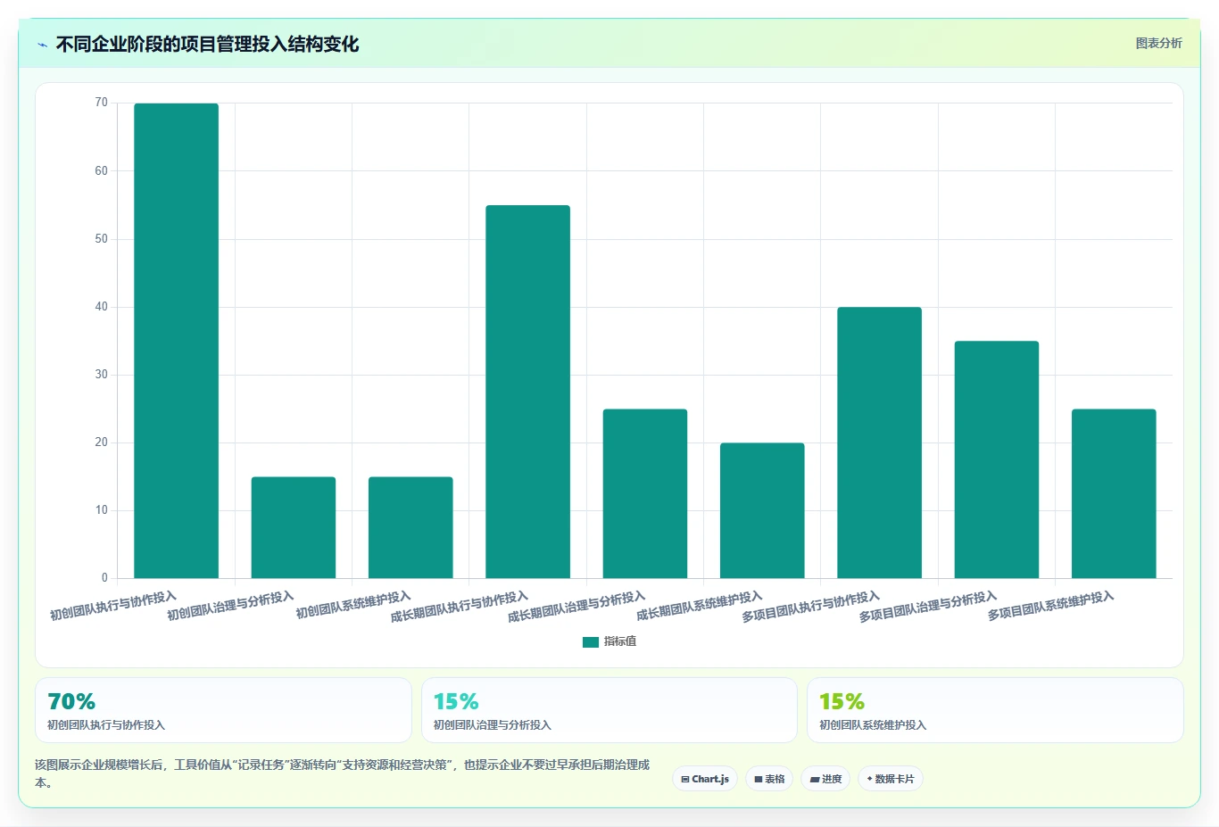Click the 数据卡片 tag
Screen dimensions: 1219x827
(x=891, y=779)
